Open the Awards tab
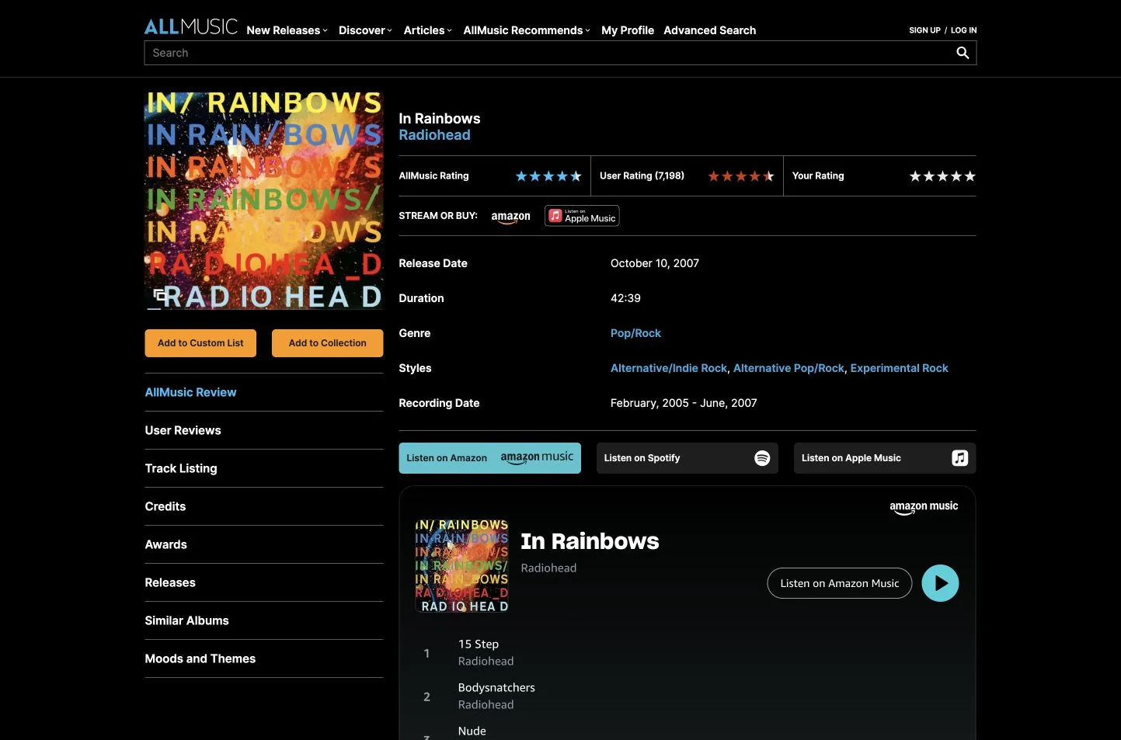Screen dimensions: 1121x740 point(264,544)
